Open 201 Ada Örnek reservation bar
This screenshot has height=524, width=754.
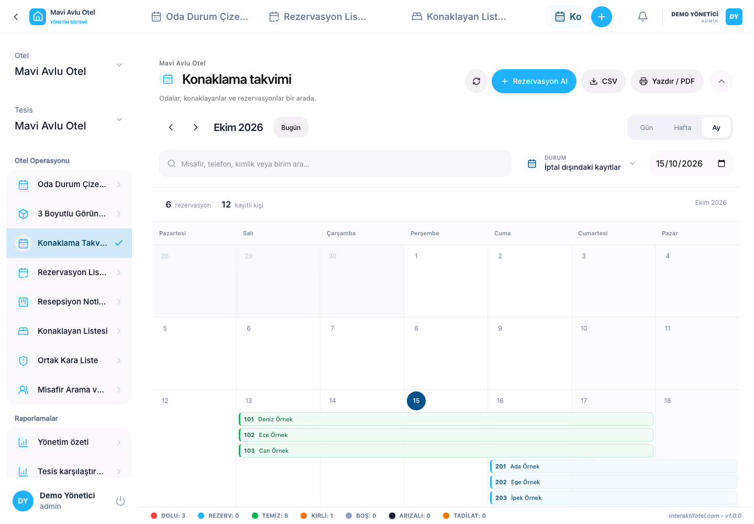614,466
